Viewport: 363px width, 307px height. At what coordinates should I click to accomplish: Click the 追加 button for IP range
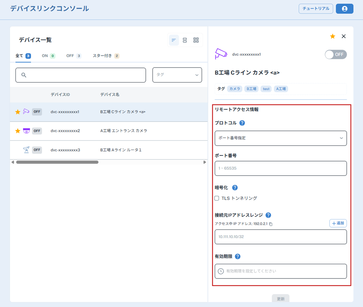coord(338,223)
